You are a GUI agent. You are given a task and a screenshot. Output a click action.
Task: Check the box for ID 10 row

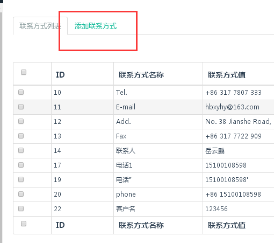click(x=21, y=92)
